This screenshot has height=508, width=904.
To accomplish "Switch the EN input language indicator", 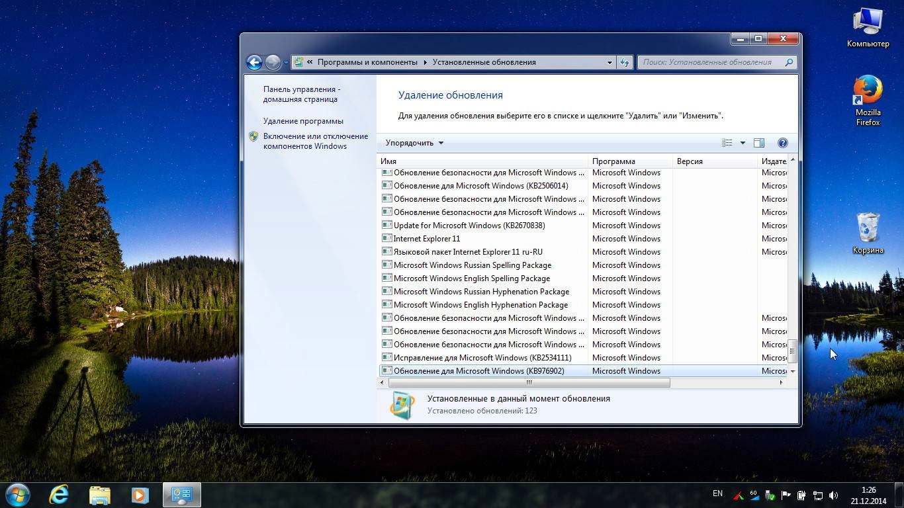I will pyautogui.click(x=717, y=493).
